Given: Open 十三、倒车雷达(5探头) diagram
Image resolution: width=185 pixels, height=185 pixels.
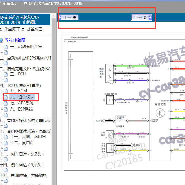Looking at the screenshot, I should point(22,154).
